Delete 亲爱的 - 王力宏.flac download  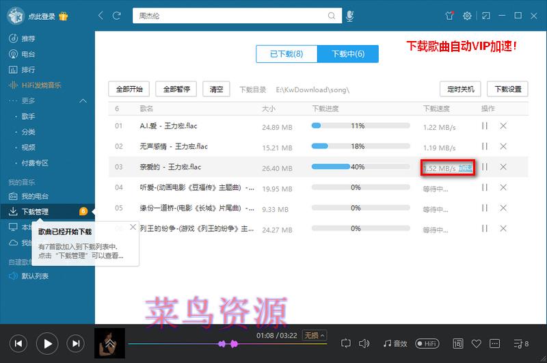click(x=503, y=167)
